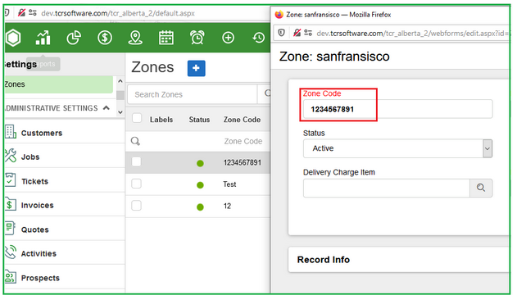Click the Search Zones input field
The image size is (517, 300).
(193, 94)
